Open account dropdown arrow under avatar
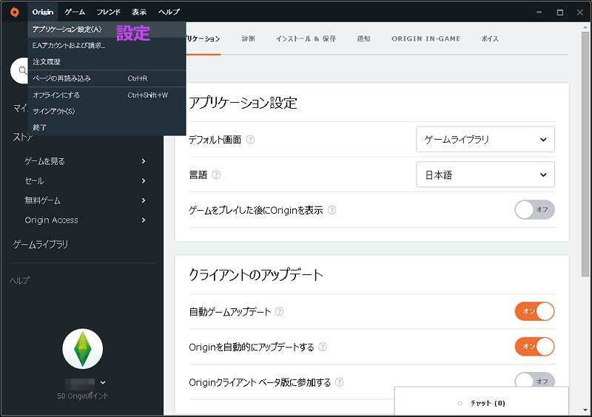Screen dimensions: 592x417 103,383
